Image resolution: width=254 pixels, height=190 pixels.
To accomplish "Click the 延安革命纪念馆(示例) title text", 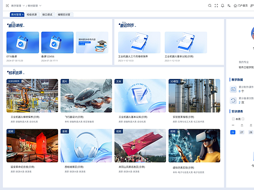I will [x=22, y=167].
